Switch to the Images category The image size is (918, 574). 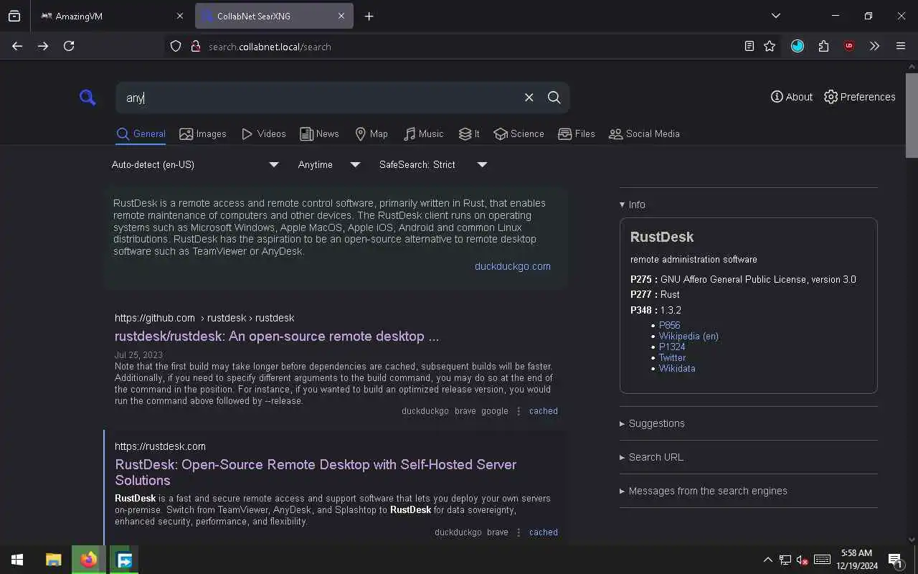[x=203, y=134]
